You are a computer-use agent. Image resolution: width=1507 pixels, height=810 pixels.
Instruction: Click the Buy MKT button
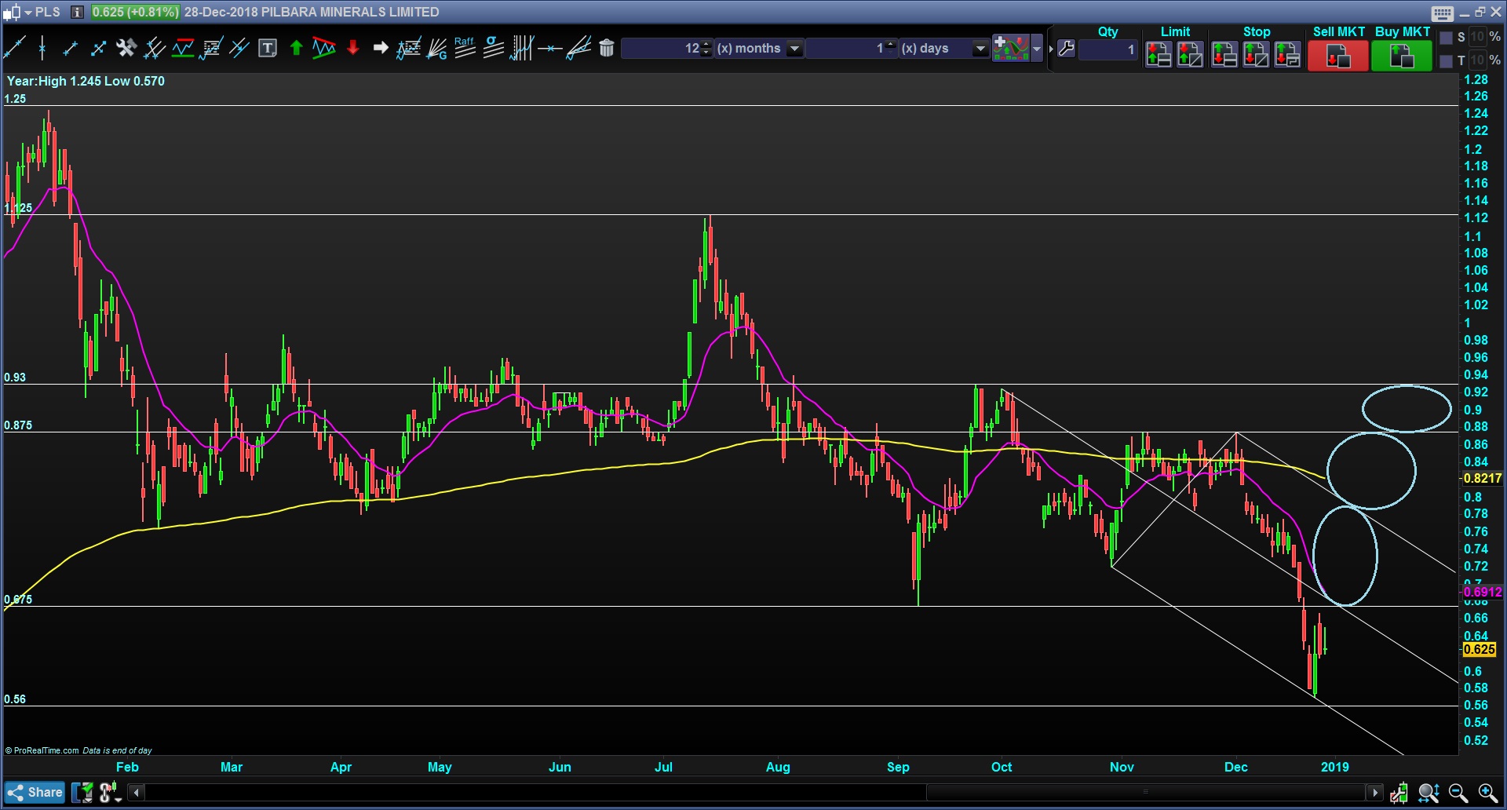coord(1402,56)
